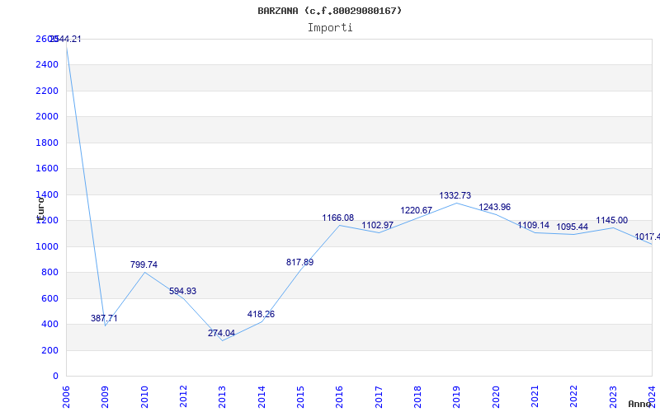Click the 2016 x-axis tick label
This screenshot has width=660, height=412.
click(340, 395)
